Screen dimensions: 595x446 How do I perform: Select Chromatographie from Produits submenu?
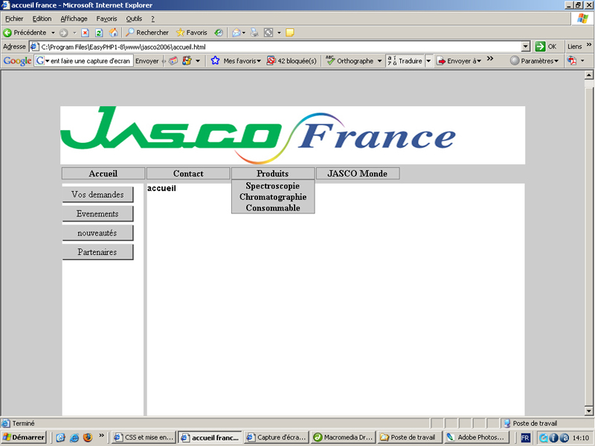[x=273, y=197]
